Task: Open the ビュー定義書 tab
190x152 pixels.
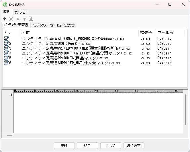Action: click(66, 25)
